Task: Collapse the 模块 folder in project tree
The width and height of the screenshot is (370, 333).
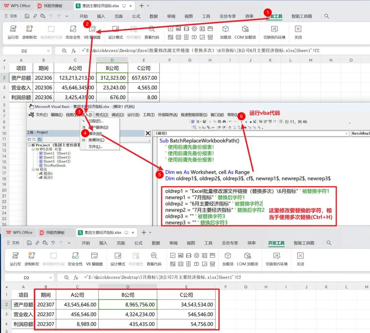Action: tap(33, 170)
